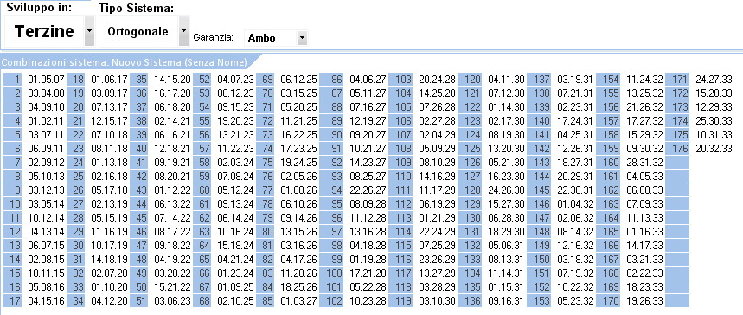Select combination 04.06.27 in row 86

click(x=368, y=80)
